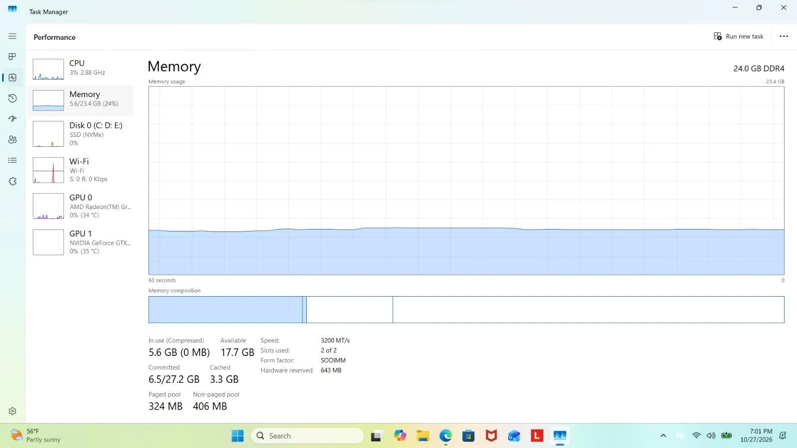Click the taskbar Search box
The width and height of the screenshot is (797, 448).
[307, 436]
